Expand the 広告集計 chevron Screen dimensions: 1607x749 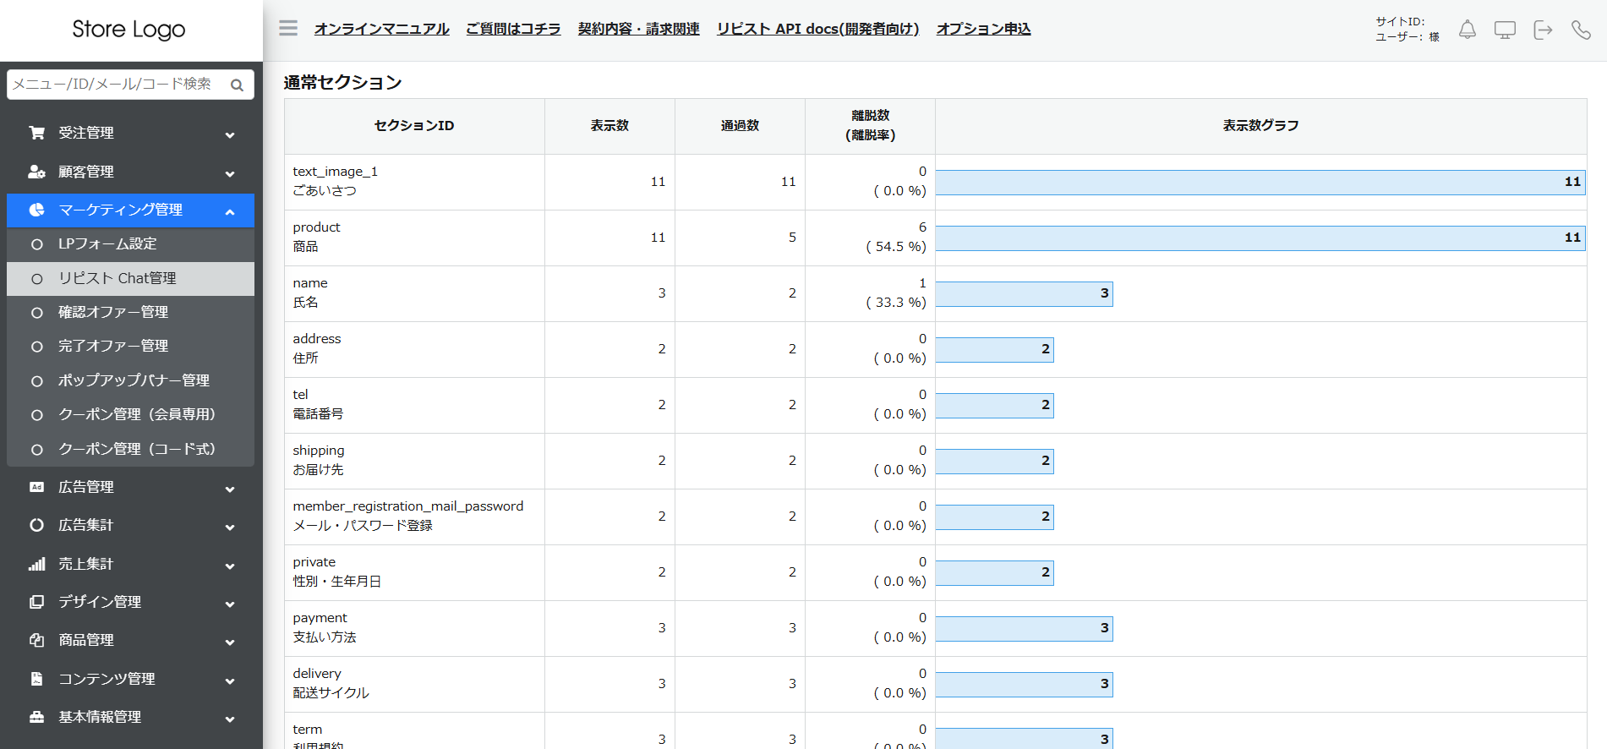coord(230,528)
